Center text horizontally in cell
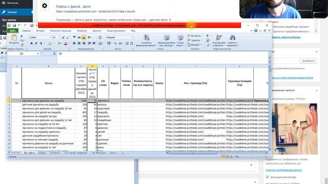The image size is (328, 184). click(x=79, y=43)
